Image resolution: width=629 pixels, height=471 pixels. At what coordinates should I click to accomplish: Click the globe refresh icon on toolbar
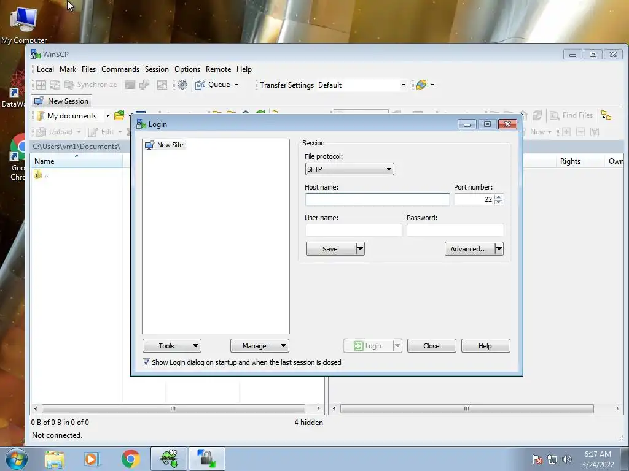[421, 85]
